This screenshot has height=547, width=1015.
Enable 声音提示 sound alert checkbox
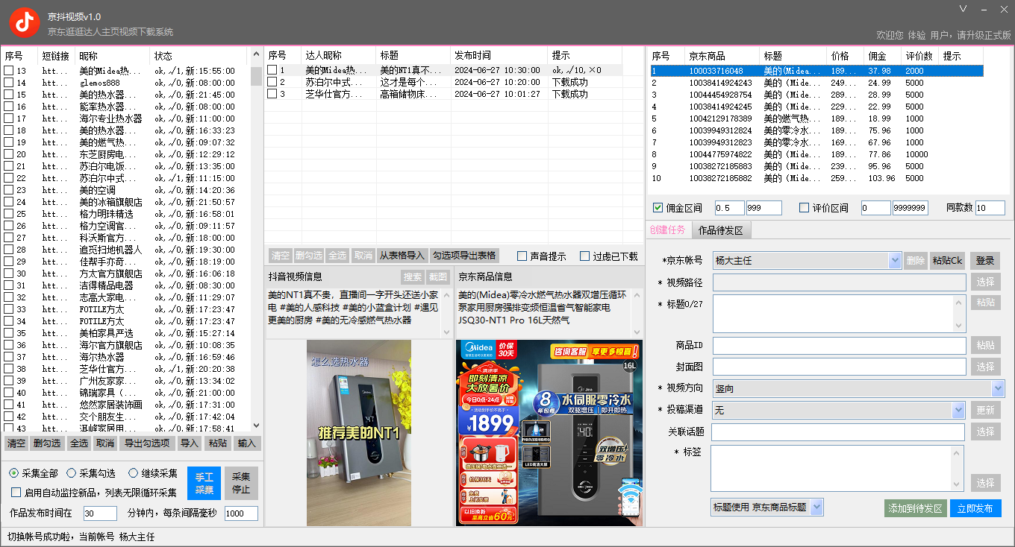(522, 256)
